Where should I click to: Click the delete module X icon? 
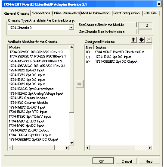tap(149, 40)
